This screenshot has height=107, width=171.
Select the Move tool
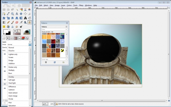[21, 14]
